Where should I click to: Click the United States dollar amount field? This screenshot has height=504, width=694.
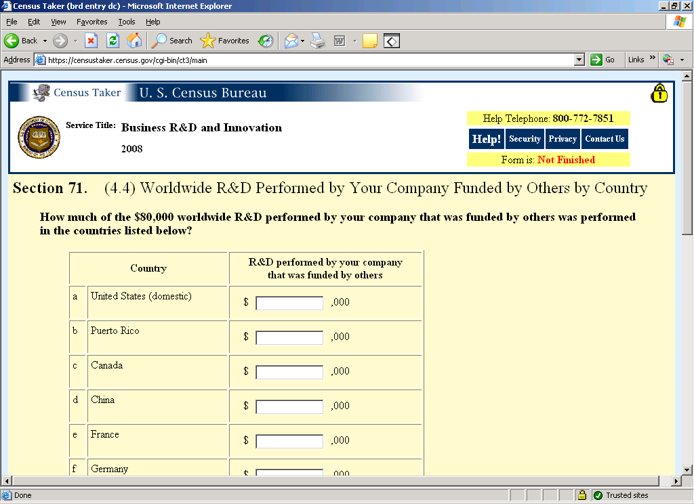click(x=289, y=303)
